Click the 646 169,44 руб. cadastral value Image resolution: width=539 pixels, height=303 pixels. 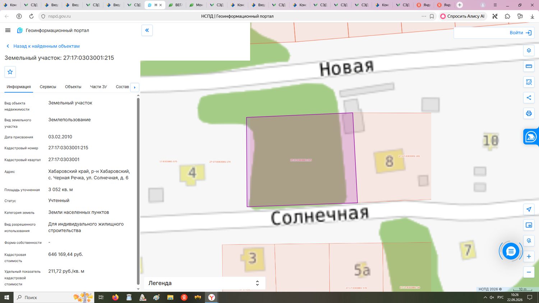pos(65,255)
